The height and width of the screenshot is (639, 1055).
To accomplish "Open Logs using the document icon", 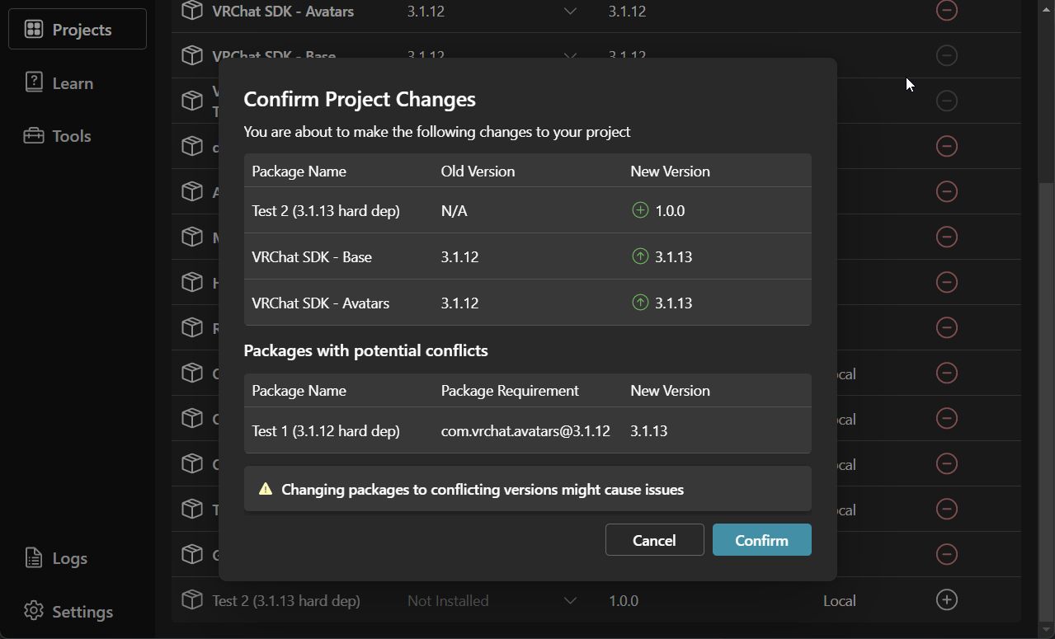I will pyautogui.click(x=33, y=558).
